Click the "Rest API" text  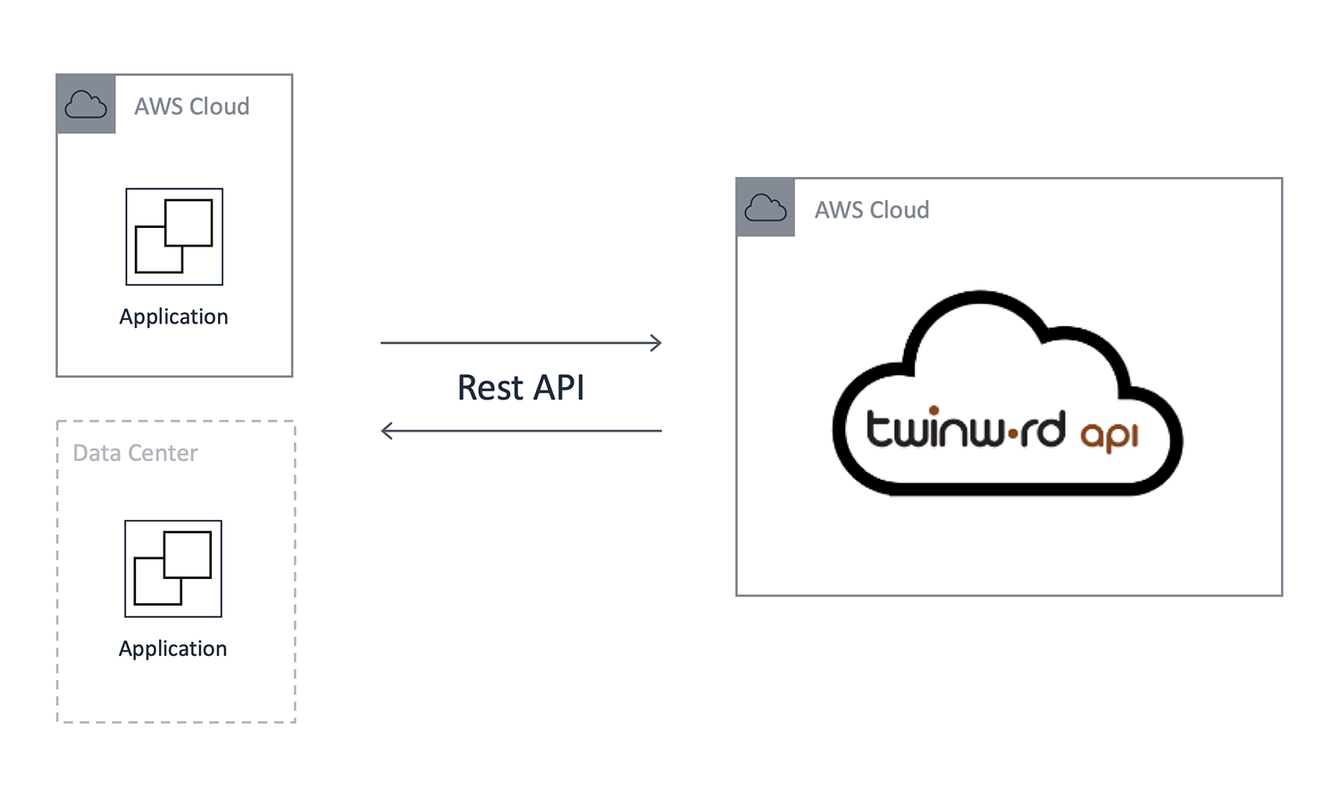(x=521, y=388)
